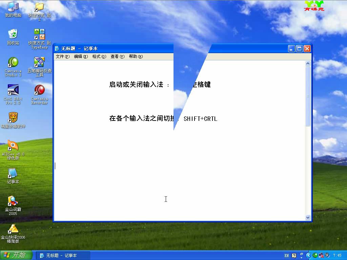Click the 7:45 system clock
The image size is (347, 260).
tap(337, 255)
